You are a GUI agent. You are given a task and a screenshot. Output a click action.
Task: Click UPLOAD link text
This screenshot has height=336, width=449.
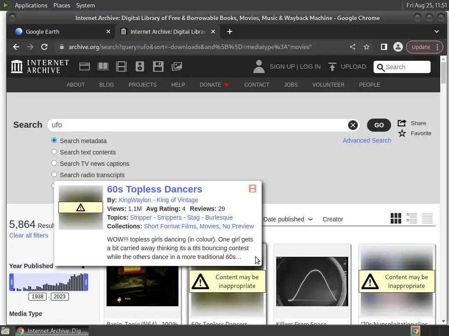tap(353, 66)
